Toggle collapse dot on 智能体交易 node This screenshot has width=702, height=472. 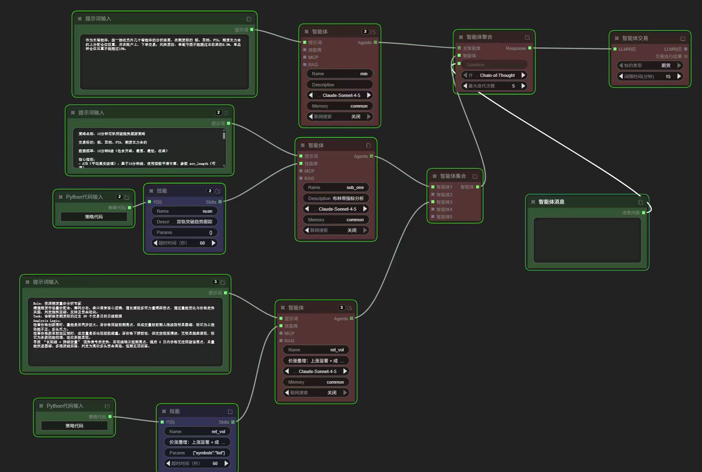[617, 38]
